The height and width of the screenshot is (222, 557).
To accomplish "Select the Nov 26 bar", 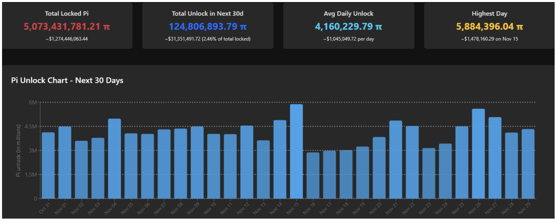I will [x=478, y=154].
